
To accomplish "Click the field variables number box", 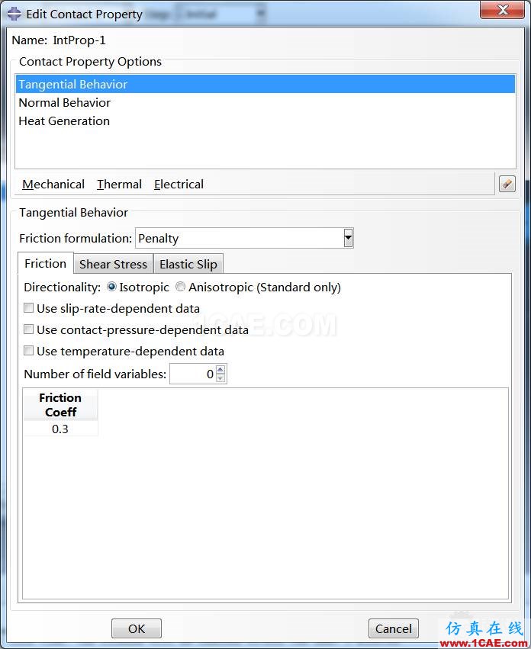I will pyautogui.click(x=192, y=374).
